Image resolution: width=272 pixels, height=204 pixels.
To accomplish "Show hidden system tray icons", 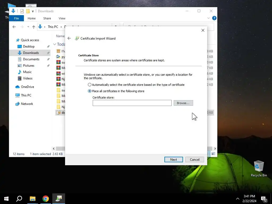I will (x=238, y=199).
